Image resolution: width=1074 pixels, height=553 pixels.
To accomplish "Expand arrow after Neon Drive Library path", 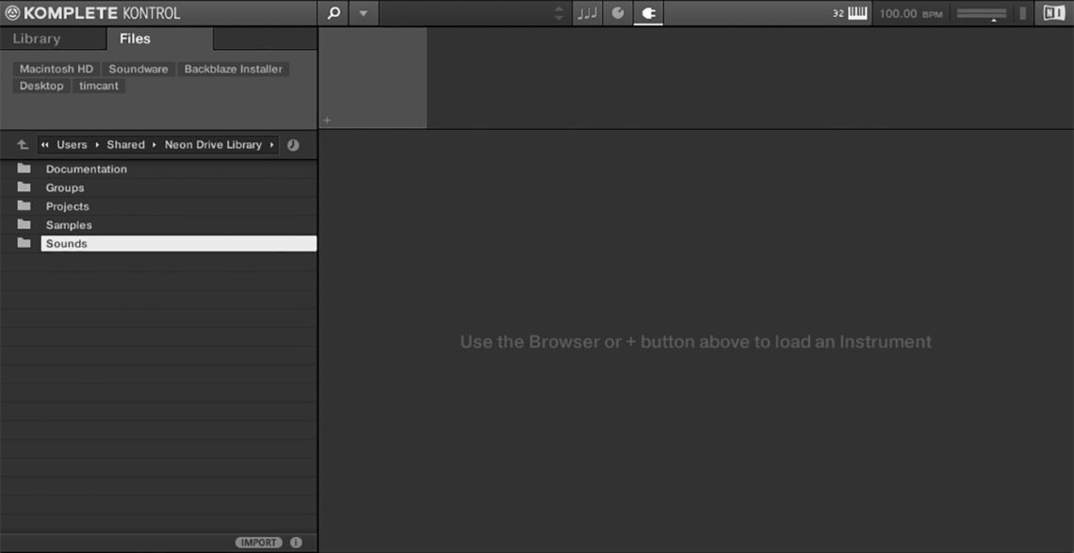I will pos(272,145).
